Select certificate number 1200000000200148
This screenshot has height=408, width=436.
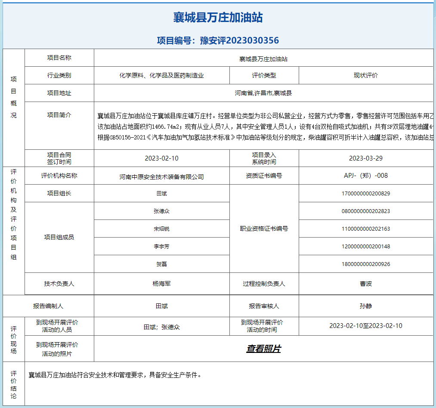(x=366, y=247)
